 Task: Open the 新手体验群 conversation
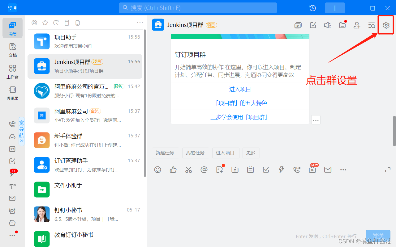[x=85, y=140]
